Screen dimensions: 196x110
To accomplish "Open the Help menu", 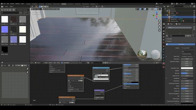I will pyautogui.click(x=22, y=4).
